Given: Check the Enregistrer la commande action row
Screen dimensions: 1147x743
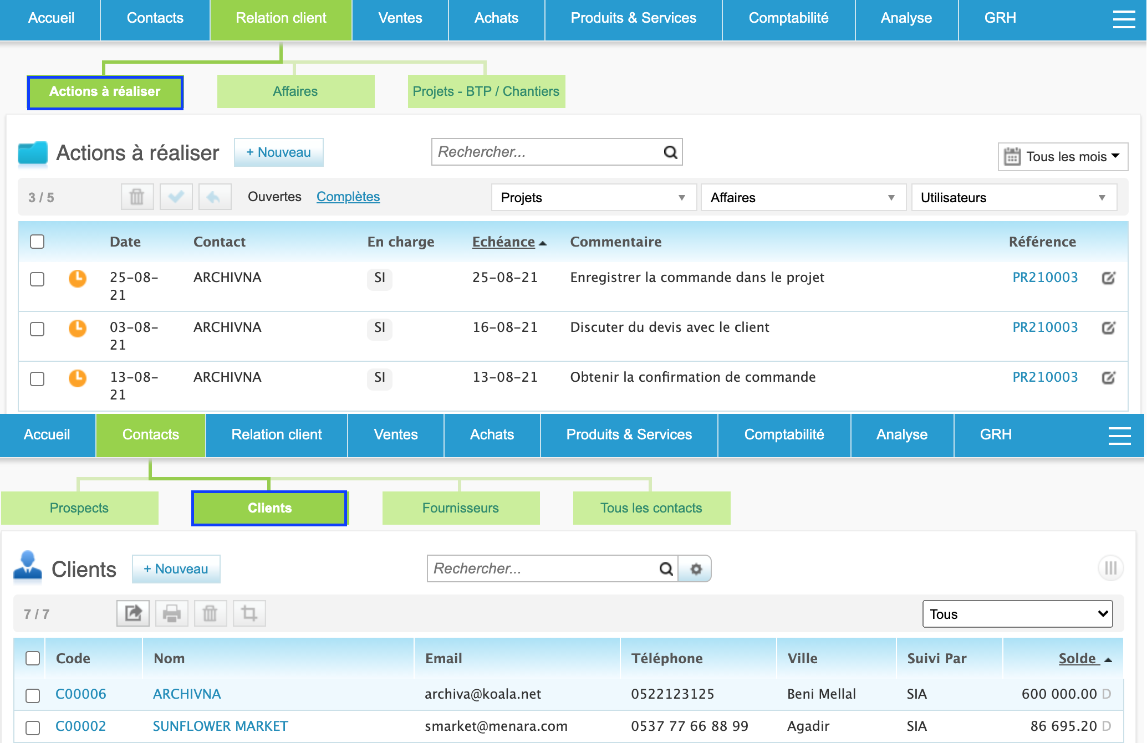Looking at the screenshot, I should 37,279.
